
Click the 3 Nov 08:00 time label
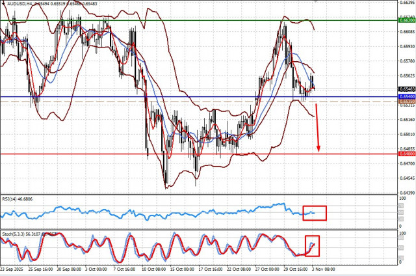[x=324, y=269]
